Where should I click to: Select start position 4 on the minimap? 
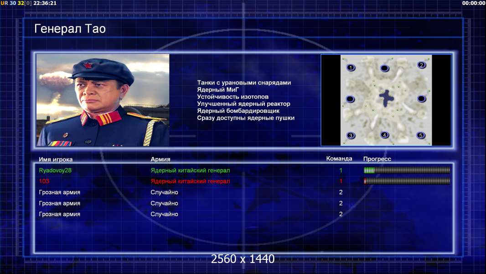tap(384, 135)
